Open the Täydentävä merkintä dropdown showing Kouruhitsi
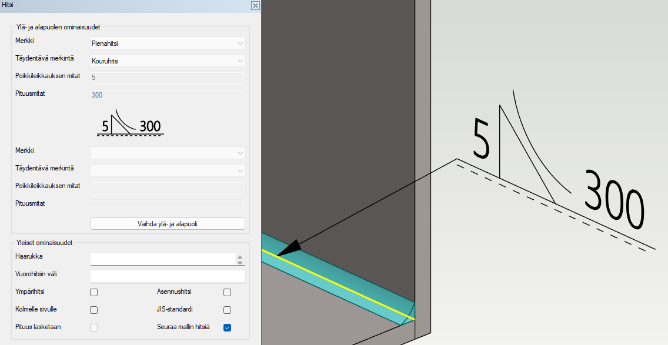The image size is (668, 345). pos(167,61)
